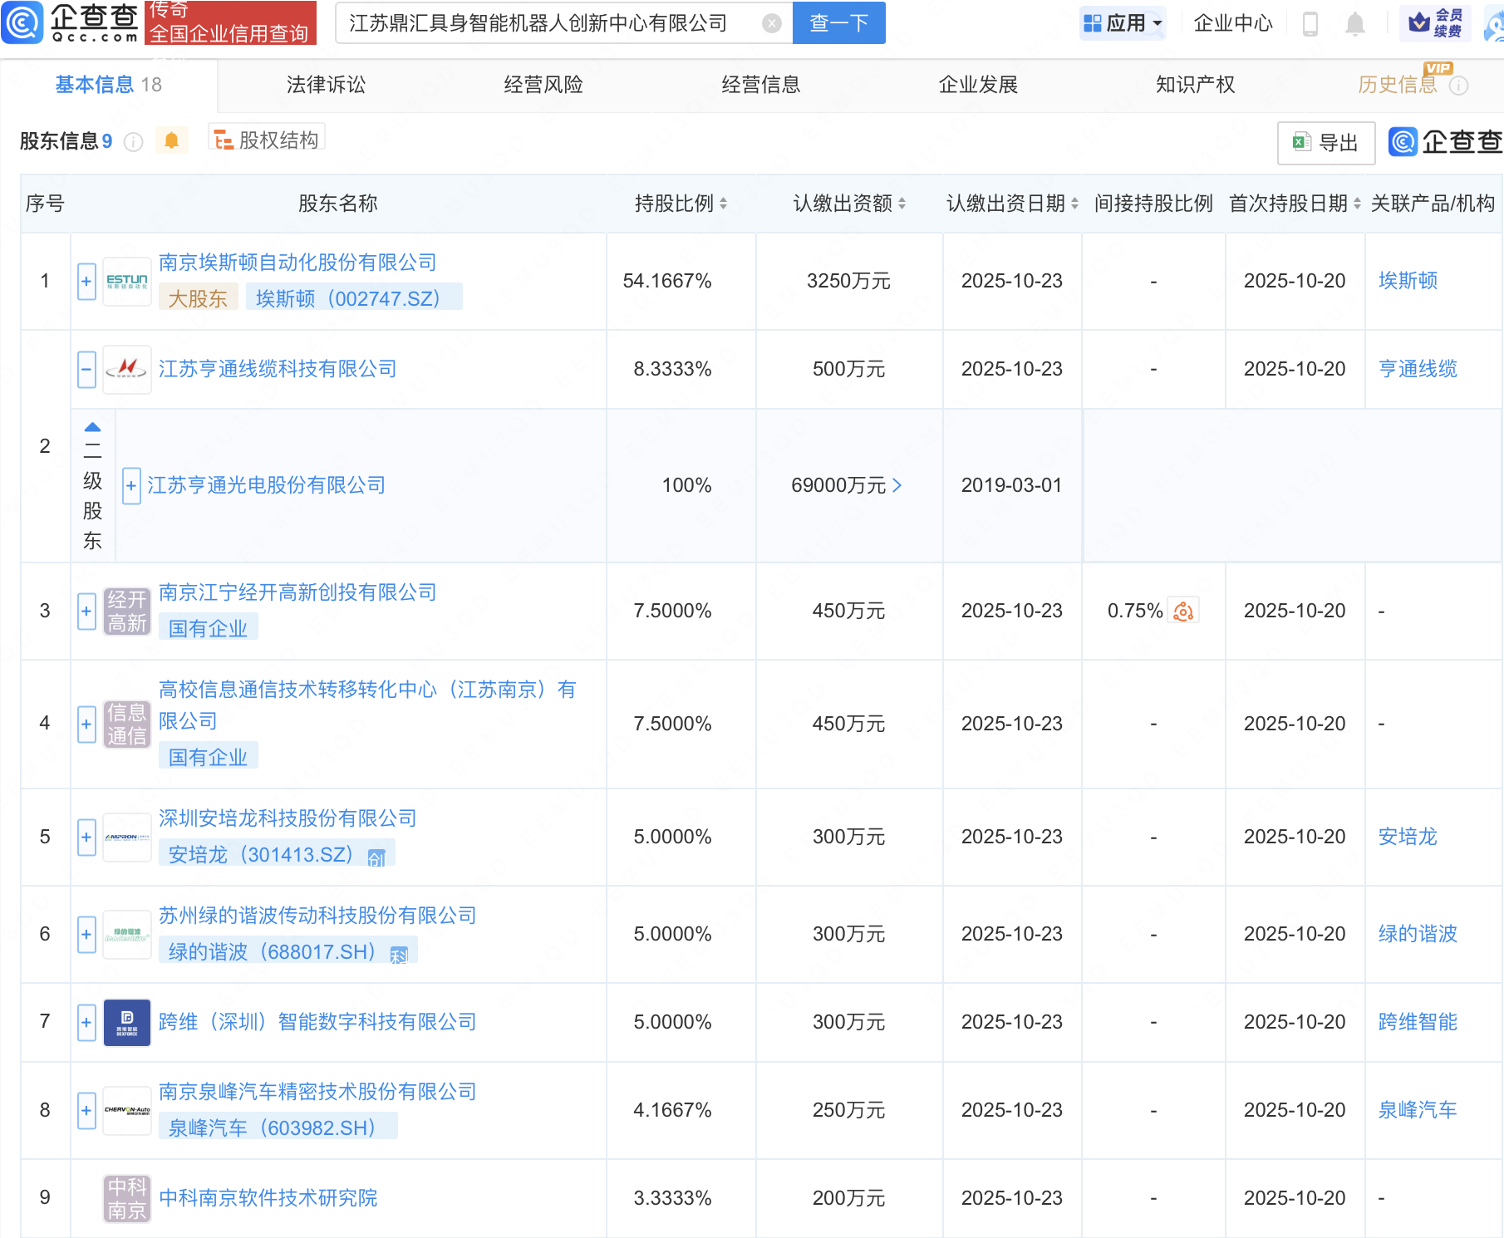Click the 导出 export button

click(x=1325, y=143)
